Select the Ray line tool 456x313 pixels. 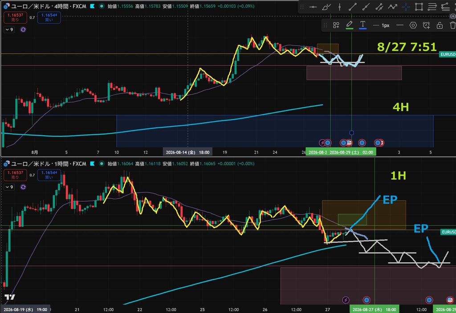(366, 7)
